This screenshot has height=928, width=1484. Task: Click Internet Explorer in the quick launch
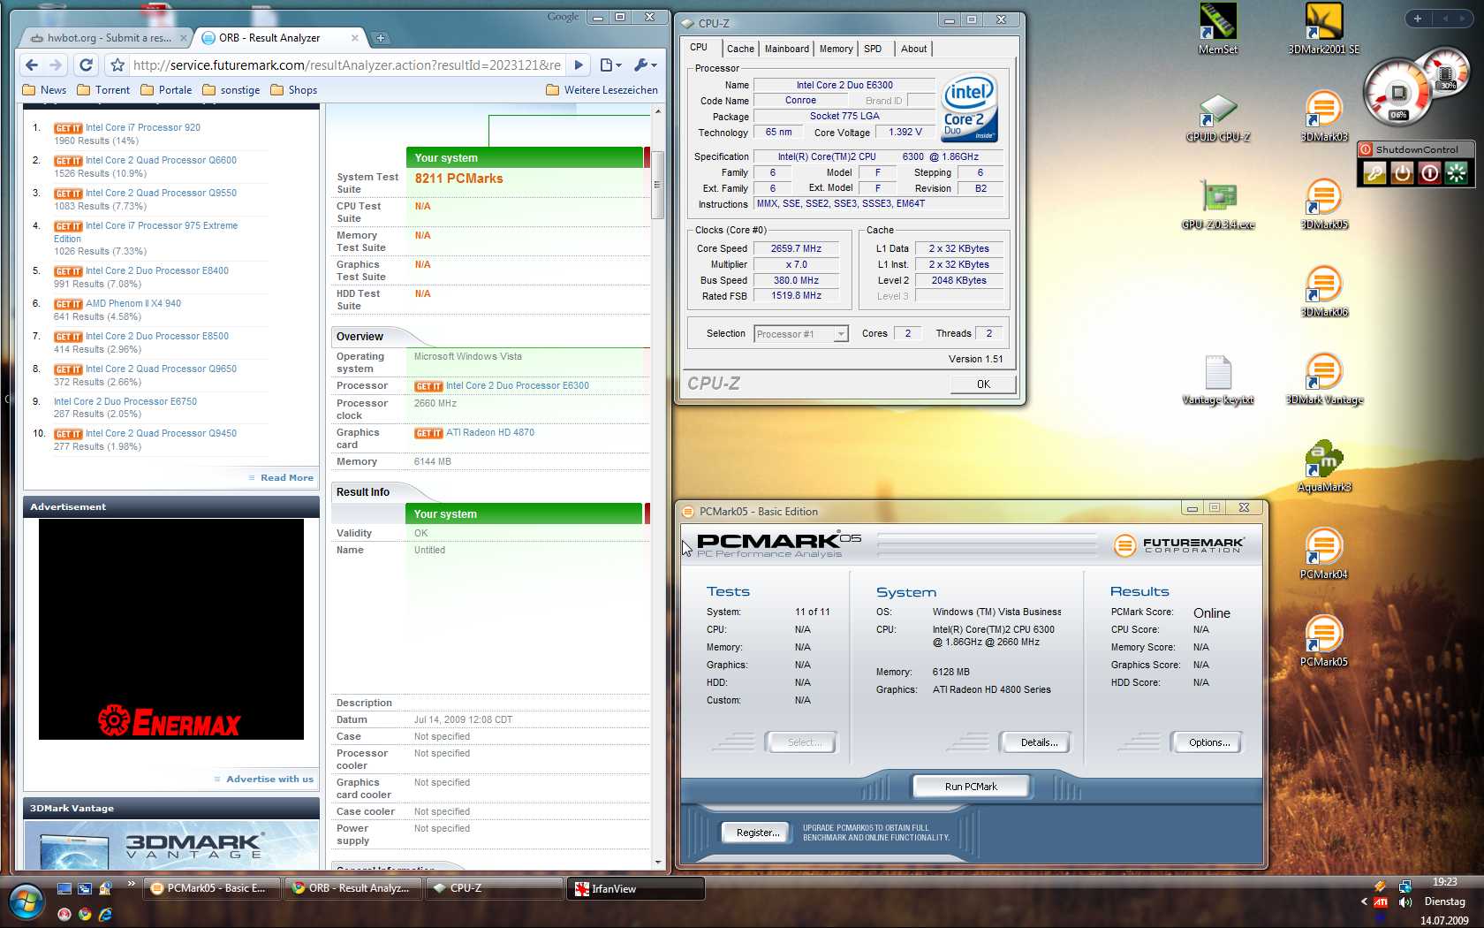pos(105,914)
